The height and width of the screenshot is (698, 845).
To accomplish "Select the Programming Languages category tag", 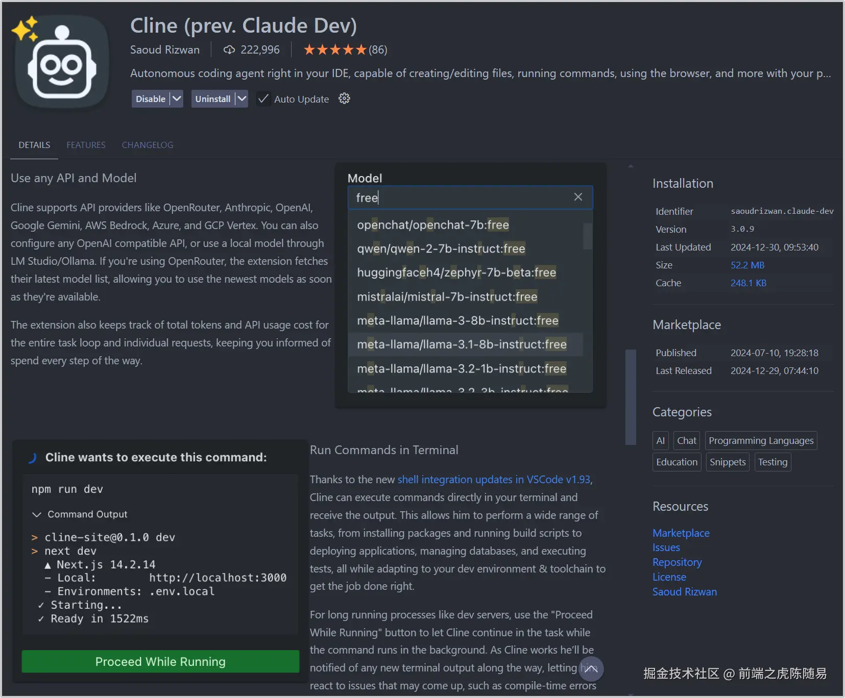I will [x=761, y=440].
